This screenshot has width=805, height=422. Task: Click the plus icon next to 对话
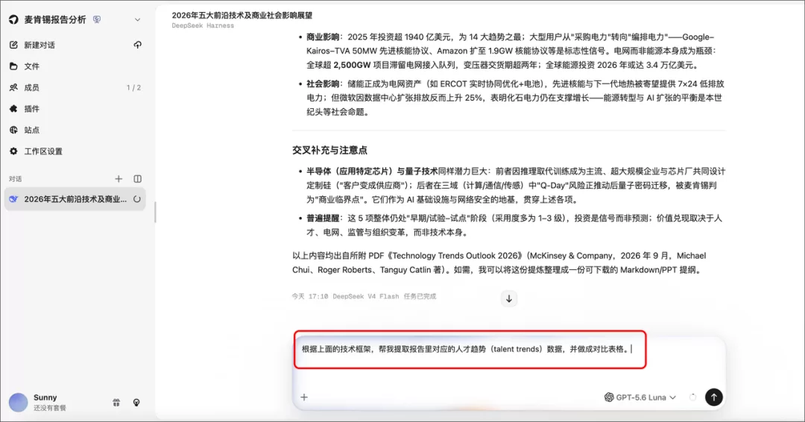tap(119, 179)
